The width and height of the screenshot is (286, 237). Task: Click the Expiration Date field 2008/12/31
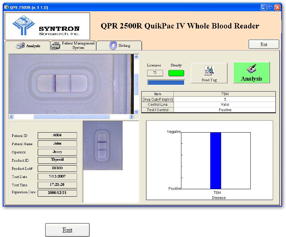pyautogui.click(x=57, y=193)
